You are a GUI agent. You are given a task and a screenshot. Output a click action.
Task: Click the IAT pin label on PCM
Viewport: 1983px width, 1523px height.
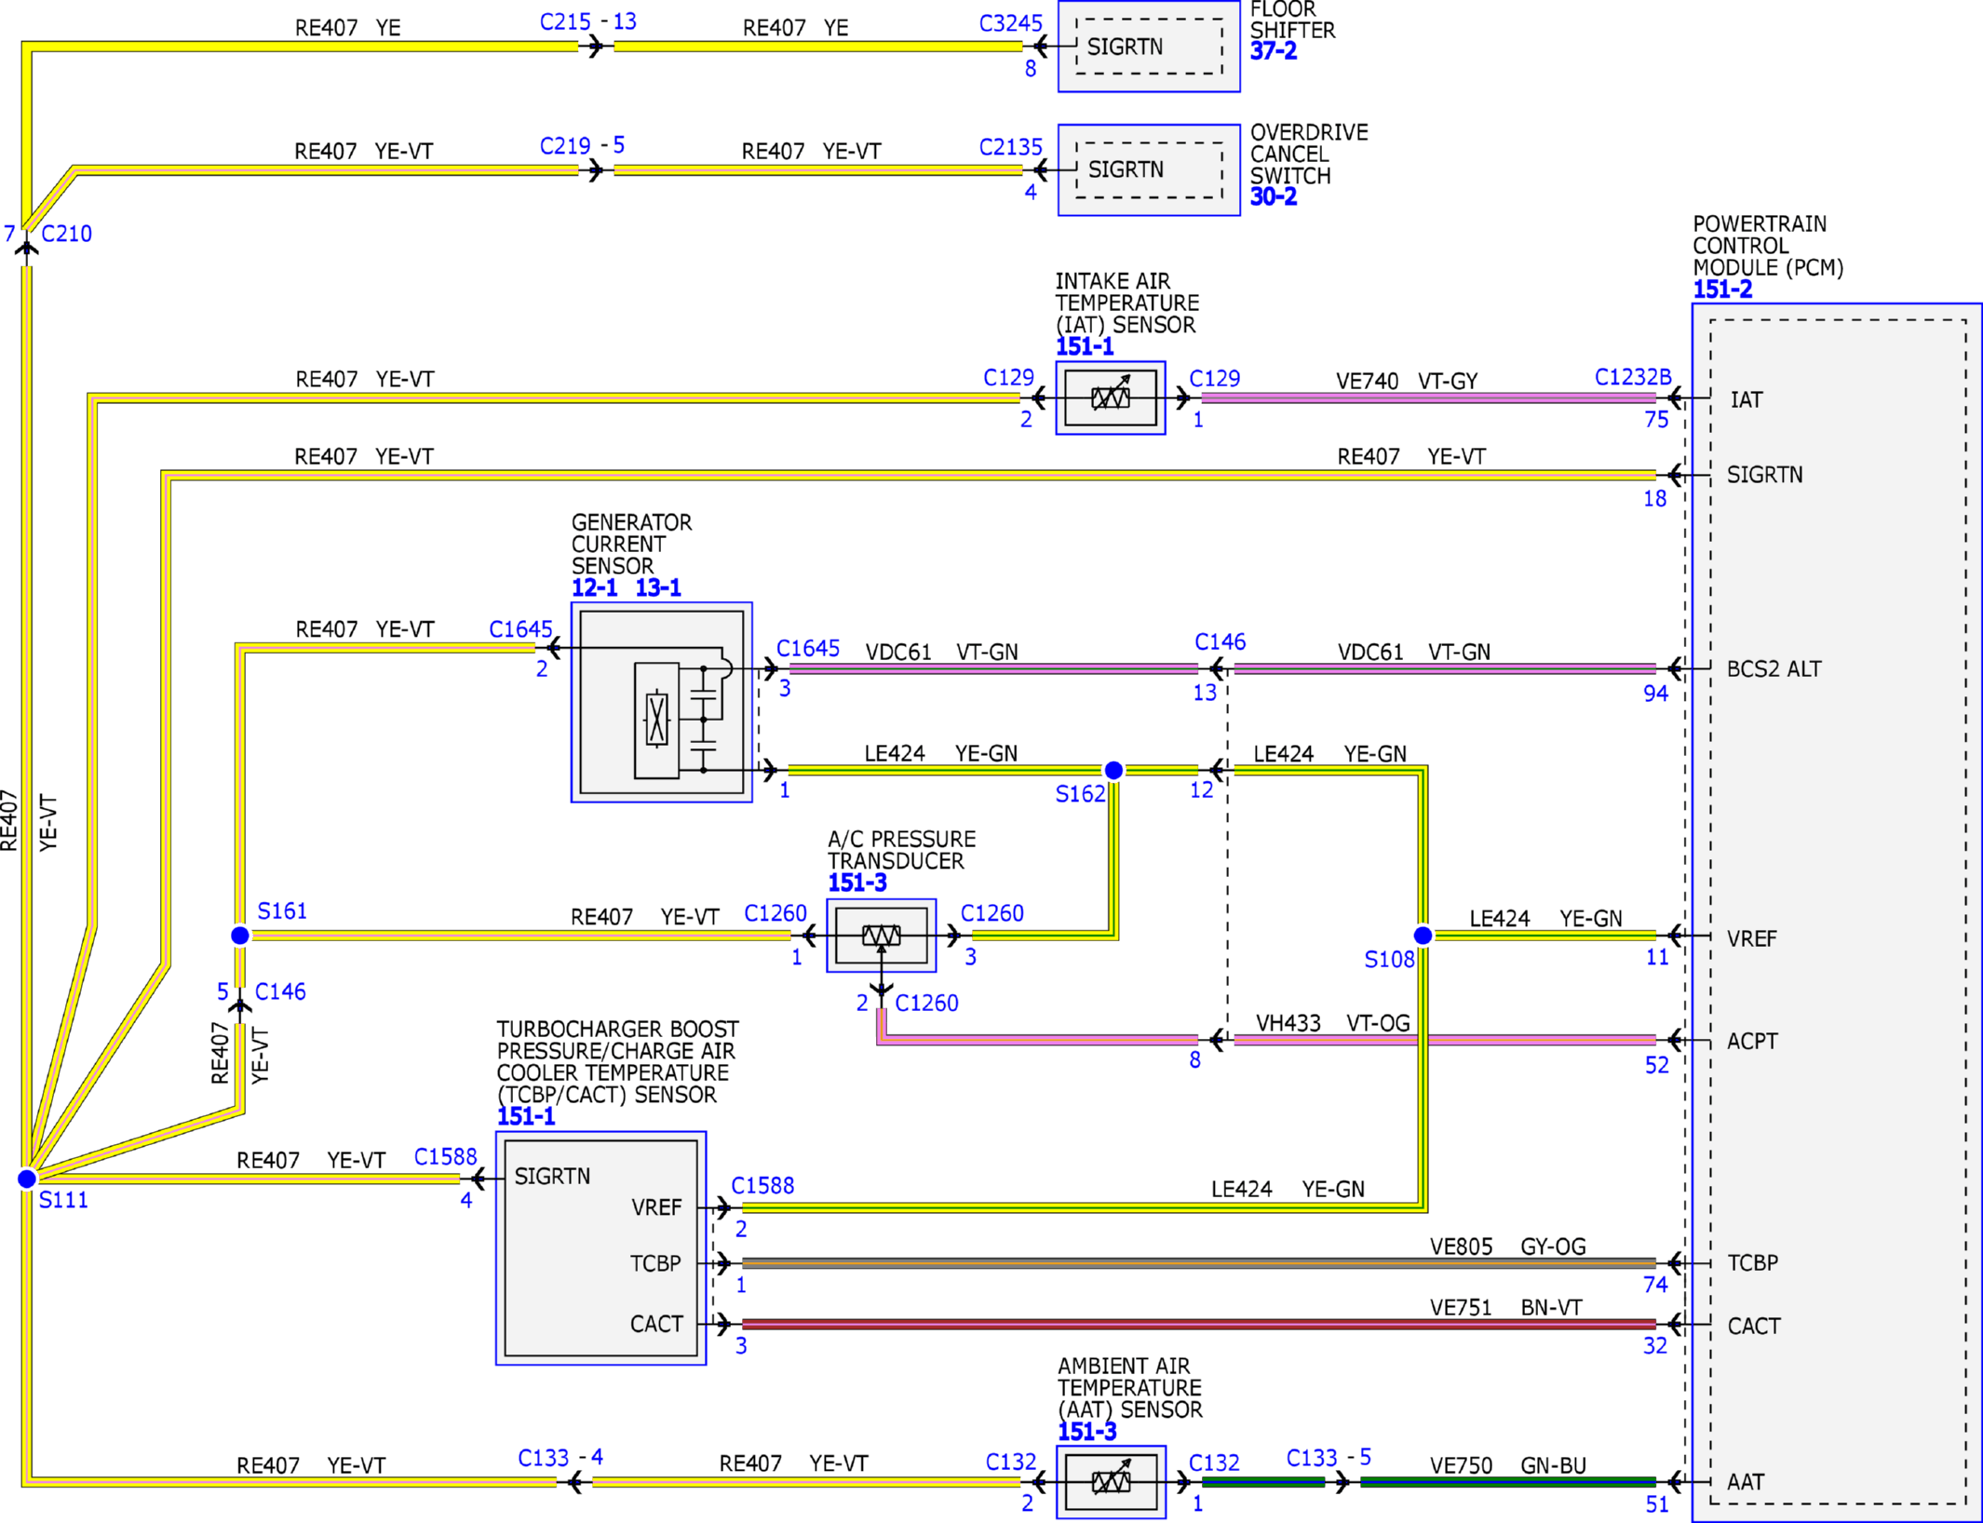click(x=1746, y=400)
